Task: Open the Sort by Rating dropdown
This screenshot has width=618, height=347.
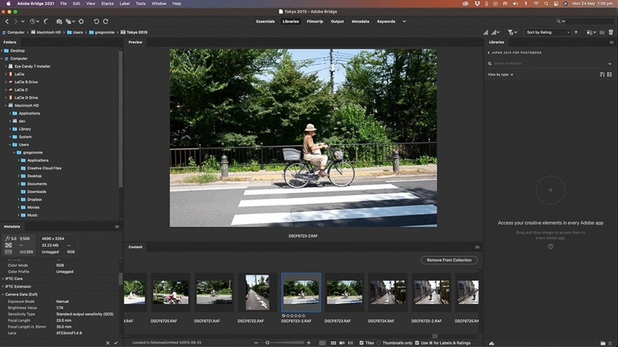Action: (x=548, y=32)
